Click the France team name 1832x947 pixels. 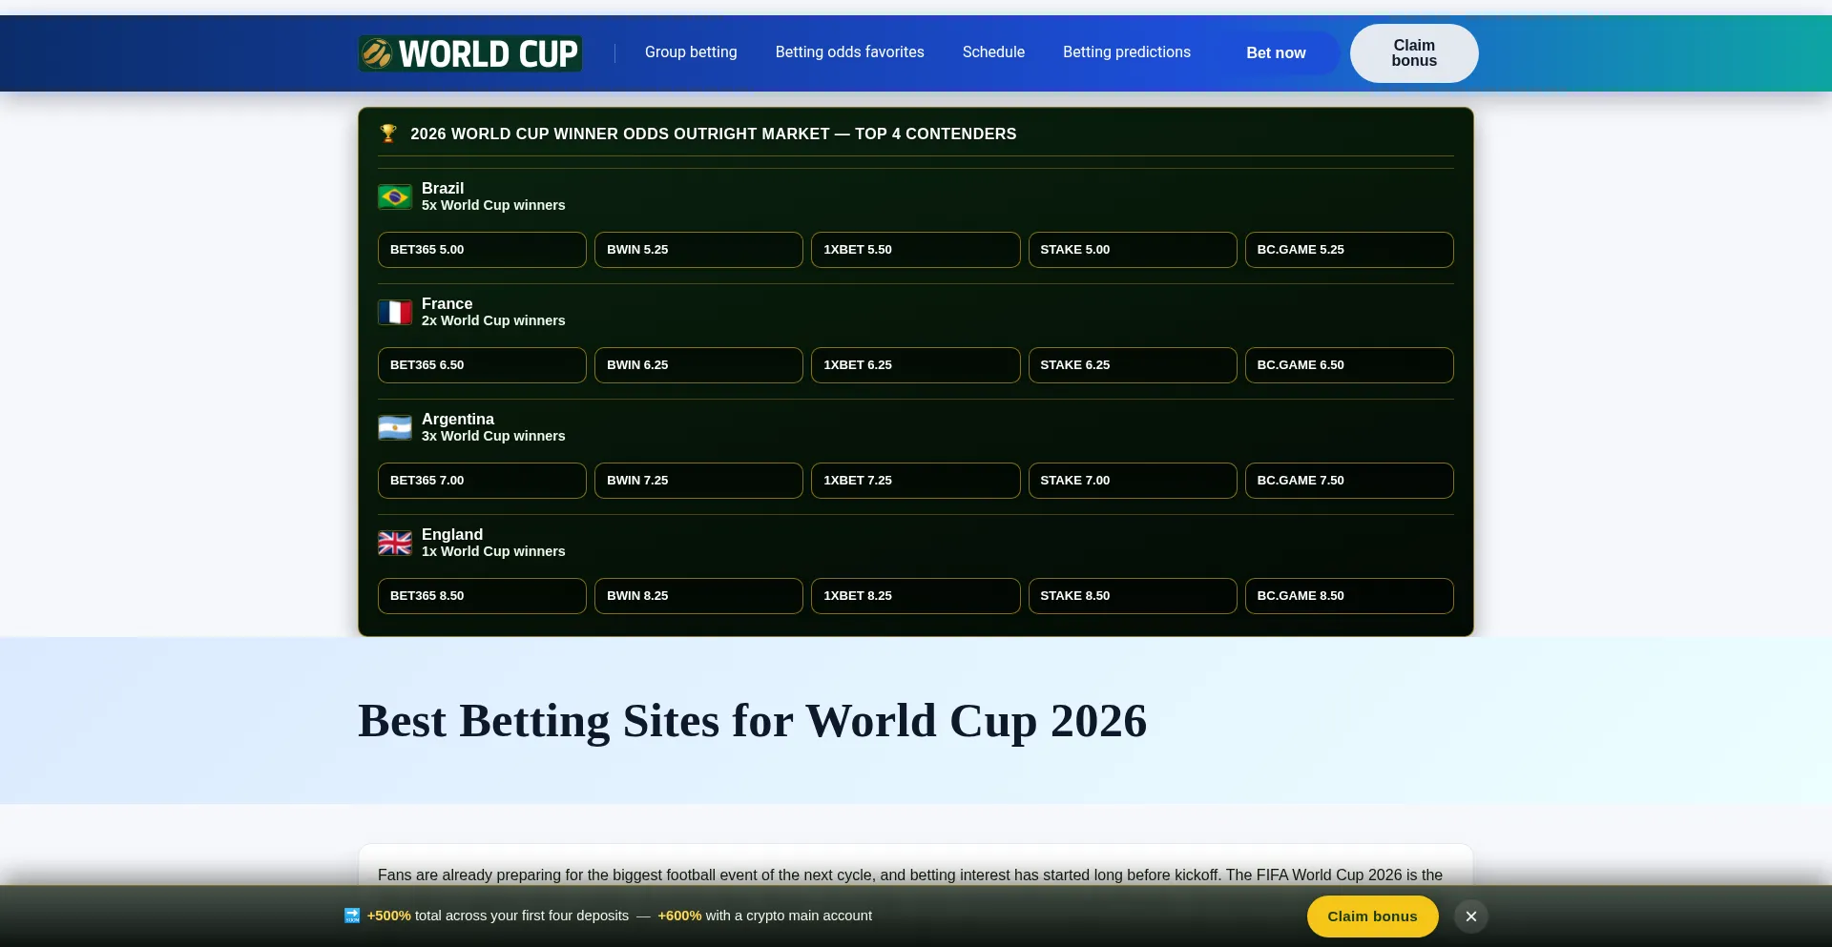click(447, 304)
